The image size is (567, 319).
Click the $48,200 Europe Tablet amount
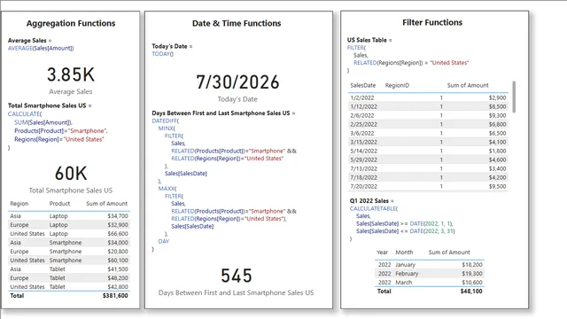click(118, 278)
